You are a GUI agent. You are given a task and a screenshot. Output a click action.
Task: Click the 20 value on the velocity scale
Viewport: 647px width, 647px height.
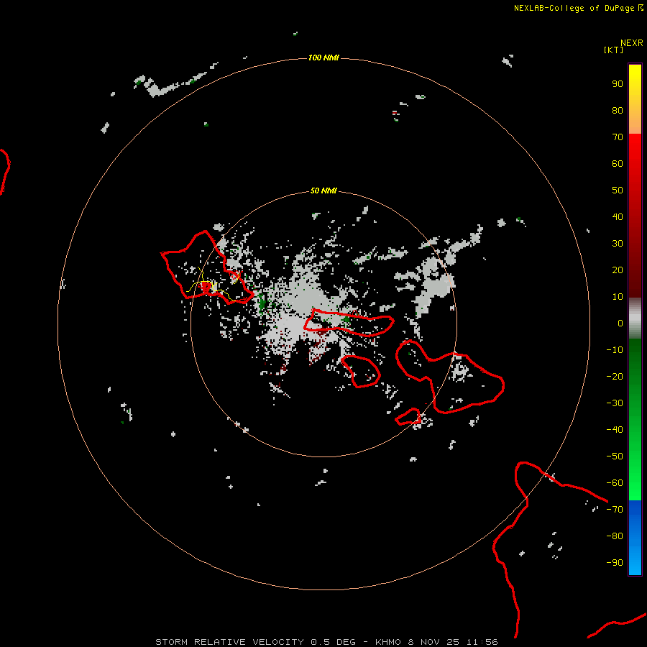[x=618, y=270]
